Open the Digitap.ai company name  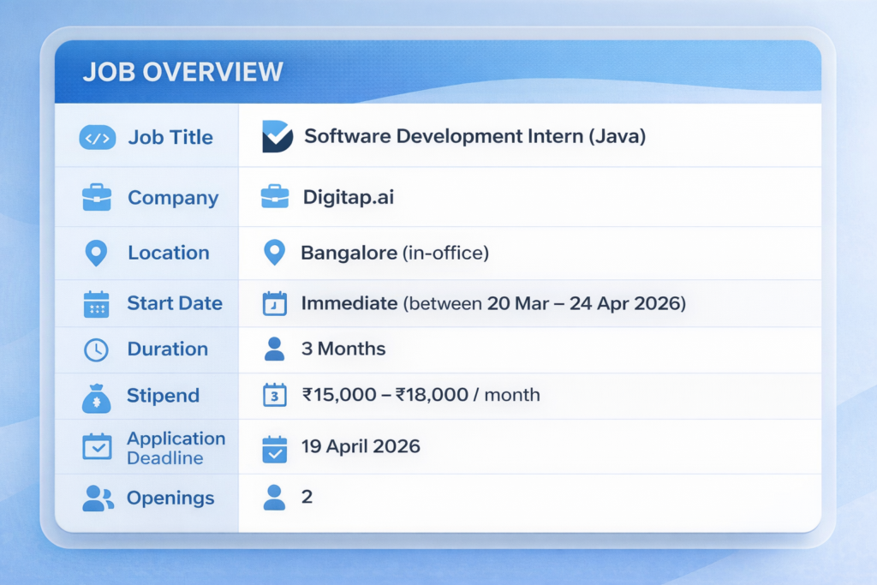pyautogui.click(x=348, y=198)
